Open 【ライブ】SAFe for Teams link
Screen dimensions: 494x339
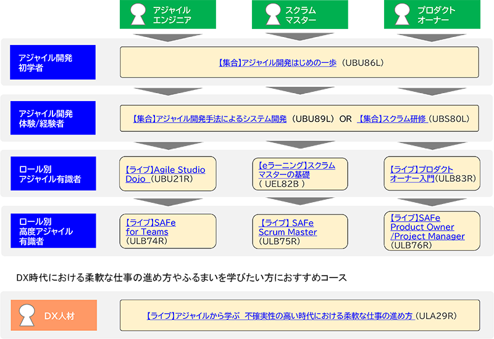coord(150,227)
